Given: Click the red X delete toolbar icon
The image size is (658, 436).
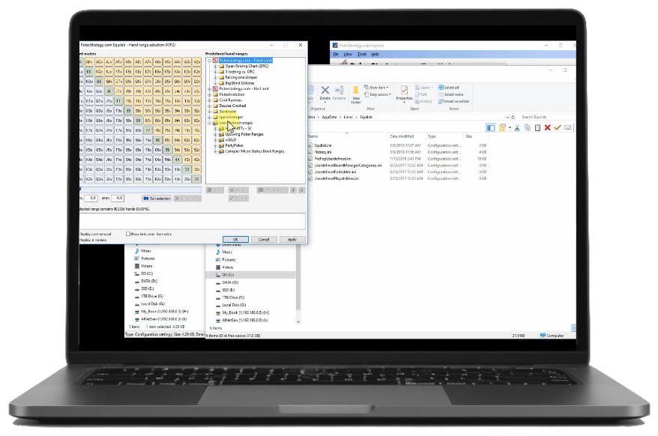Looking at the screenshot, I should click(x=547, y=128).
